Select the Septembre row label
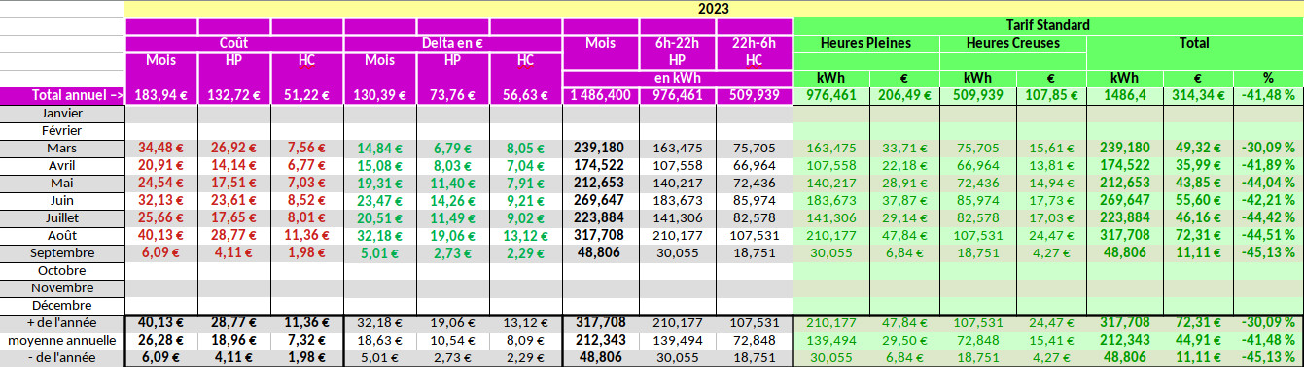The width and height of the screenshot is (1304, 367). 62,252
